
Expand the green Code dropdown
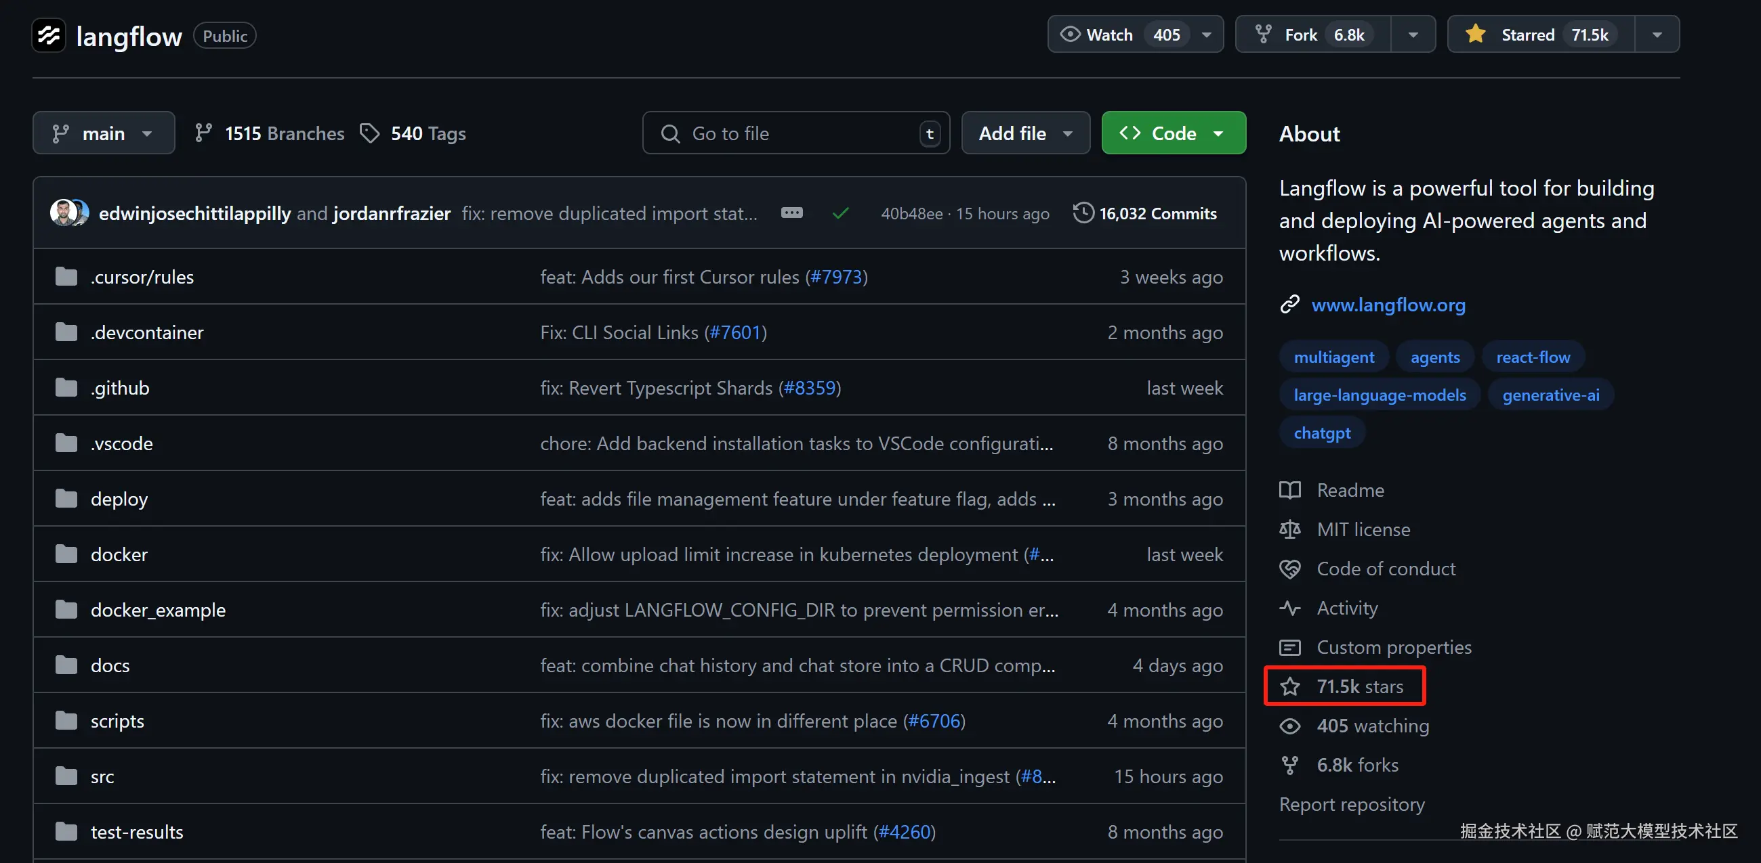point(1173,133)
